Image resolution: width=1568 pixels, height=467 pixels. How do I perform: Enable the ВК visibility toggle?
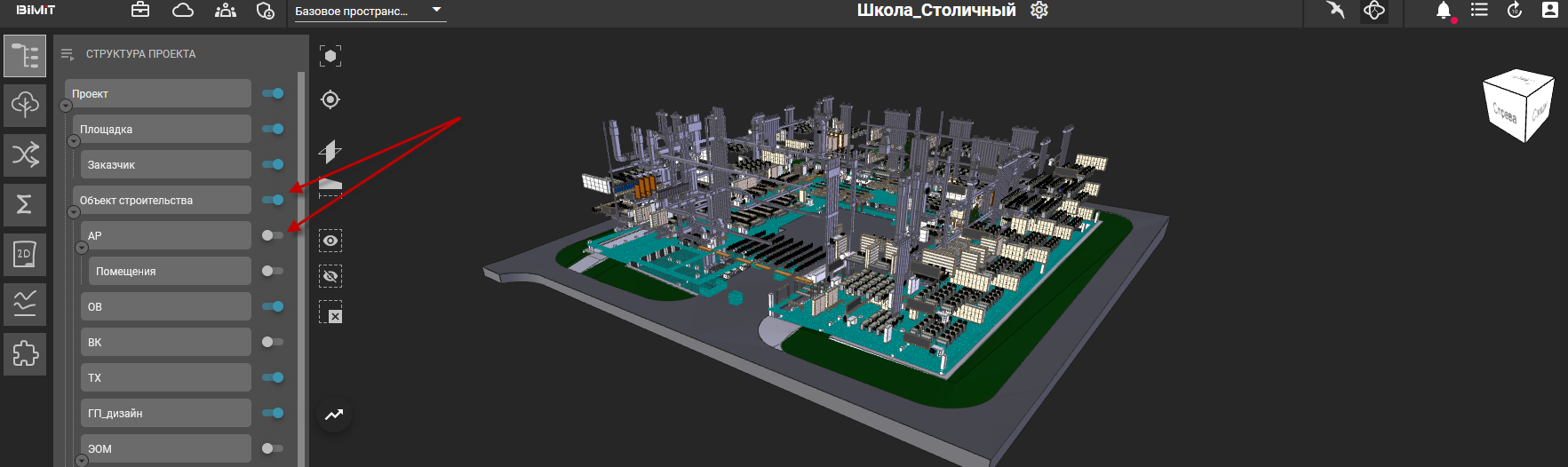[273, 342]
